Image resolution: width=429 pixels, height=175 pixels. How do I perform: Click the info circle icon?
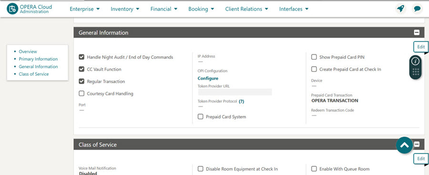pyautogui.click(x=415, y=61)
